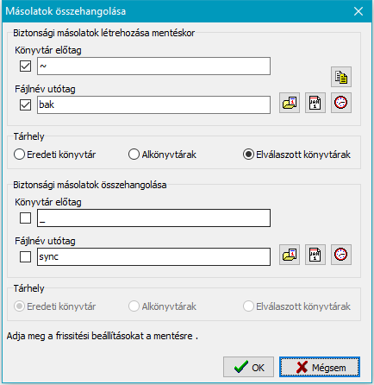Click the Mégsem cancel button
Screen dimensions: 374x385
click(x=320, y=367)
